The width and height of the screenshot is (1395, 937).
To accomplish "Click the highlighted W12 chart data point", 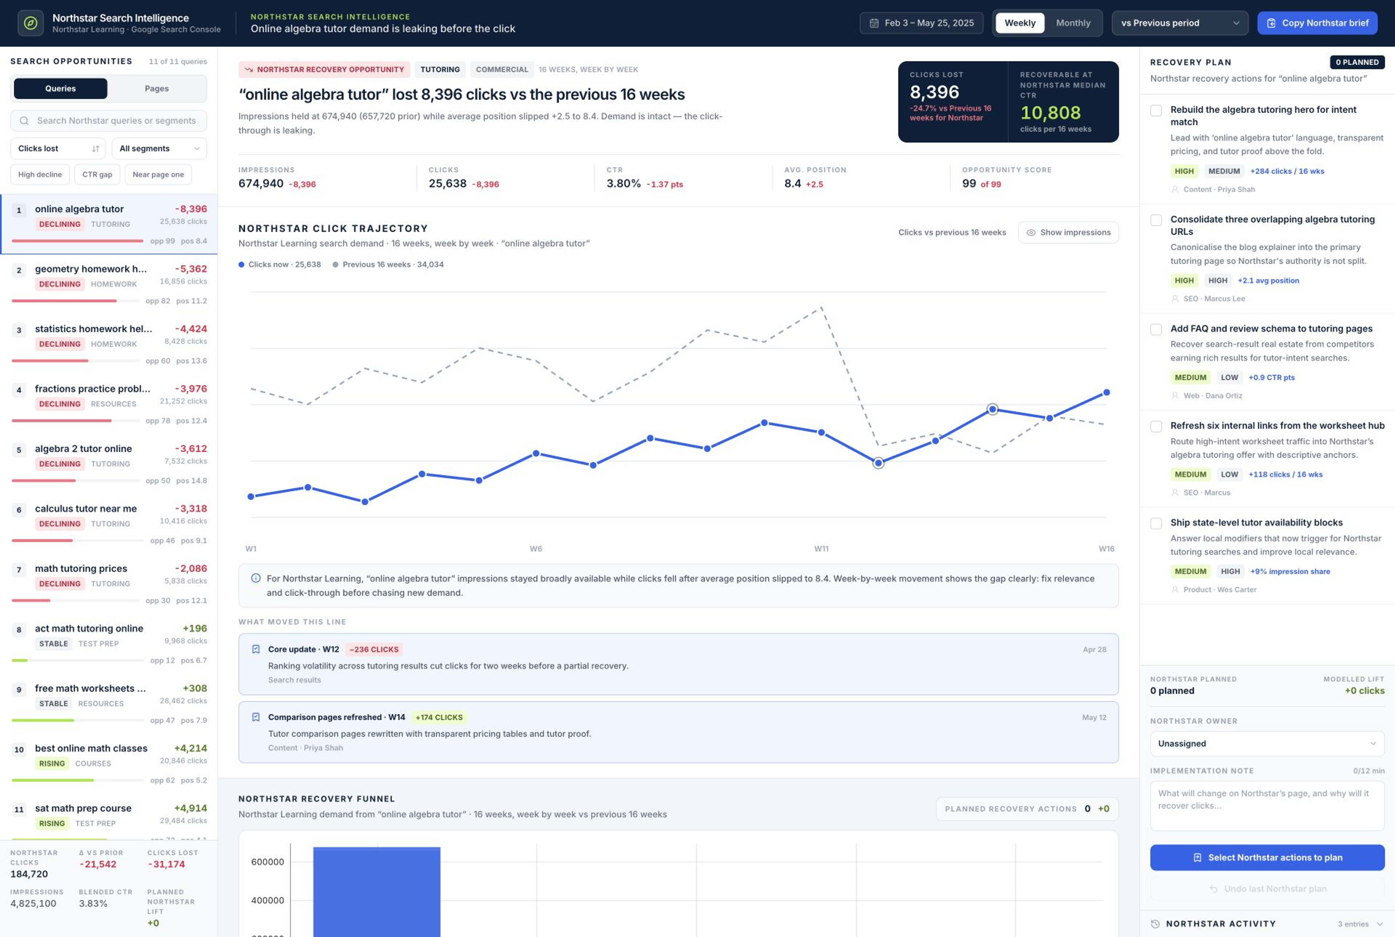I will click(x=878, y=463).
